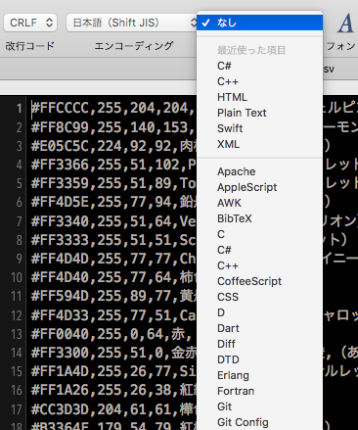Select Diff syntax style
Viewport: 358px width, 430px height.
(259, 344)
